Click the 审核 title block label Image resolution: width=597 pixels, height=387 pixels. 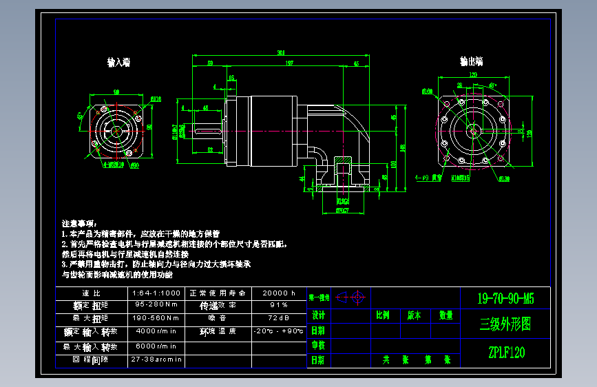pos(318,346)
